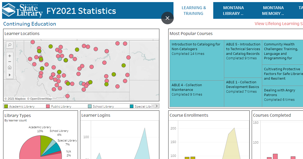Viewport: 303px width, 159px height.
Task: Close overlay with the round X button
Action: (167, 18)
